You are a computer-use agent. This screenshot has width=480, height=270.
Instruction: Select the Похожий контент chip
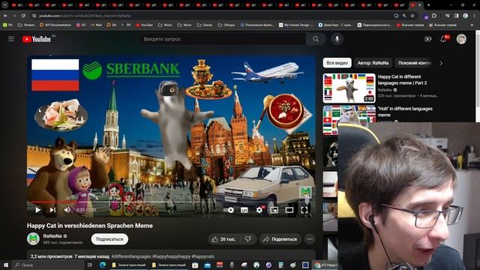[x=415, y=63]
